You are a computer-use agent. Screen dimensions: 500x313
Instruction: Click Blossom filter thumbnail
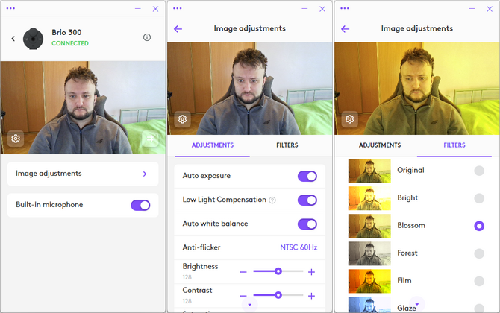click(x=369, y=226)
